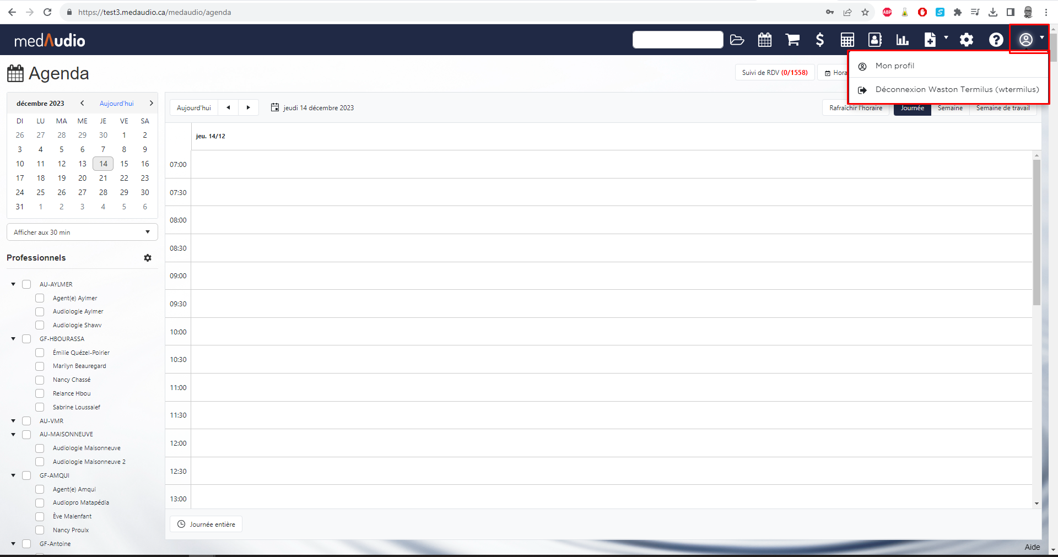The width and height of the screenshot is (1058, 557).
Task: Open the Professionnels gear settings
Action: click(x=148, y=258)
